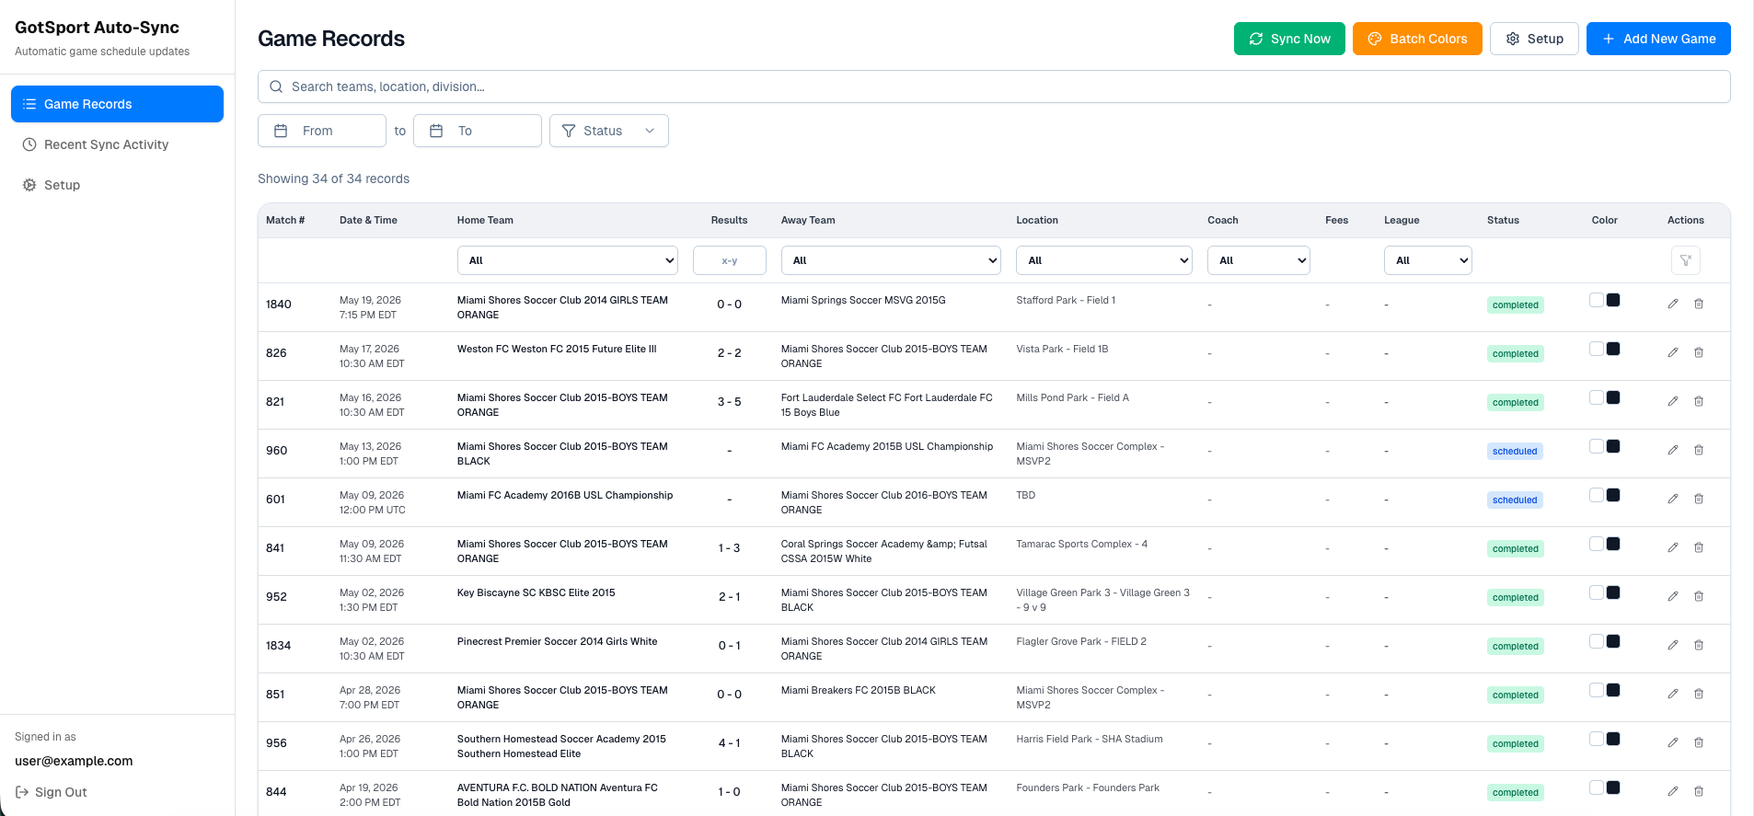The image size is (1754, 816).
Task: Open Batch Colors
Action: tap(1417, 39)
